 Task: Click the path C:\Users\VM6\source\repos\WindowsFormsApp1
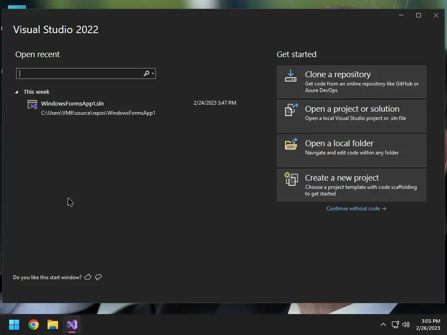[98, 113]
